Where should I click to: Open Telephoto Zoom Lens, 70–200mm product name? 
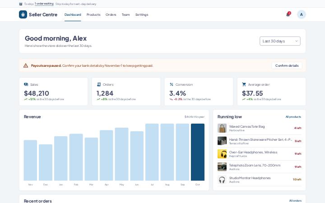(255, 165)
